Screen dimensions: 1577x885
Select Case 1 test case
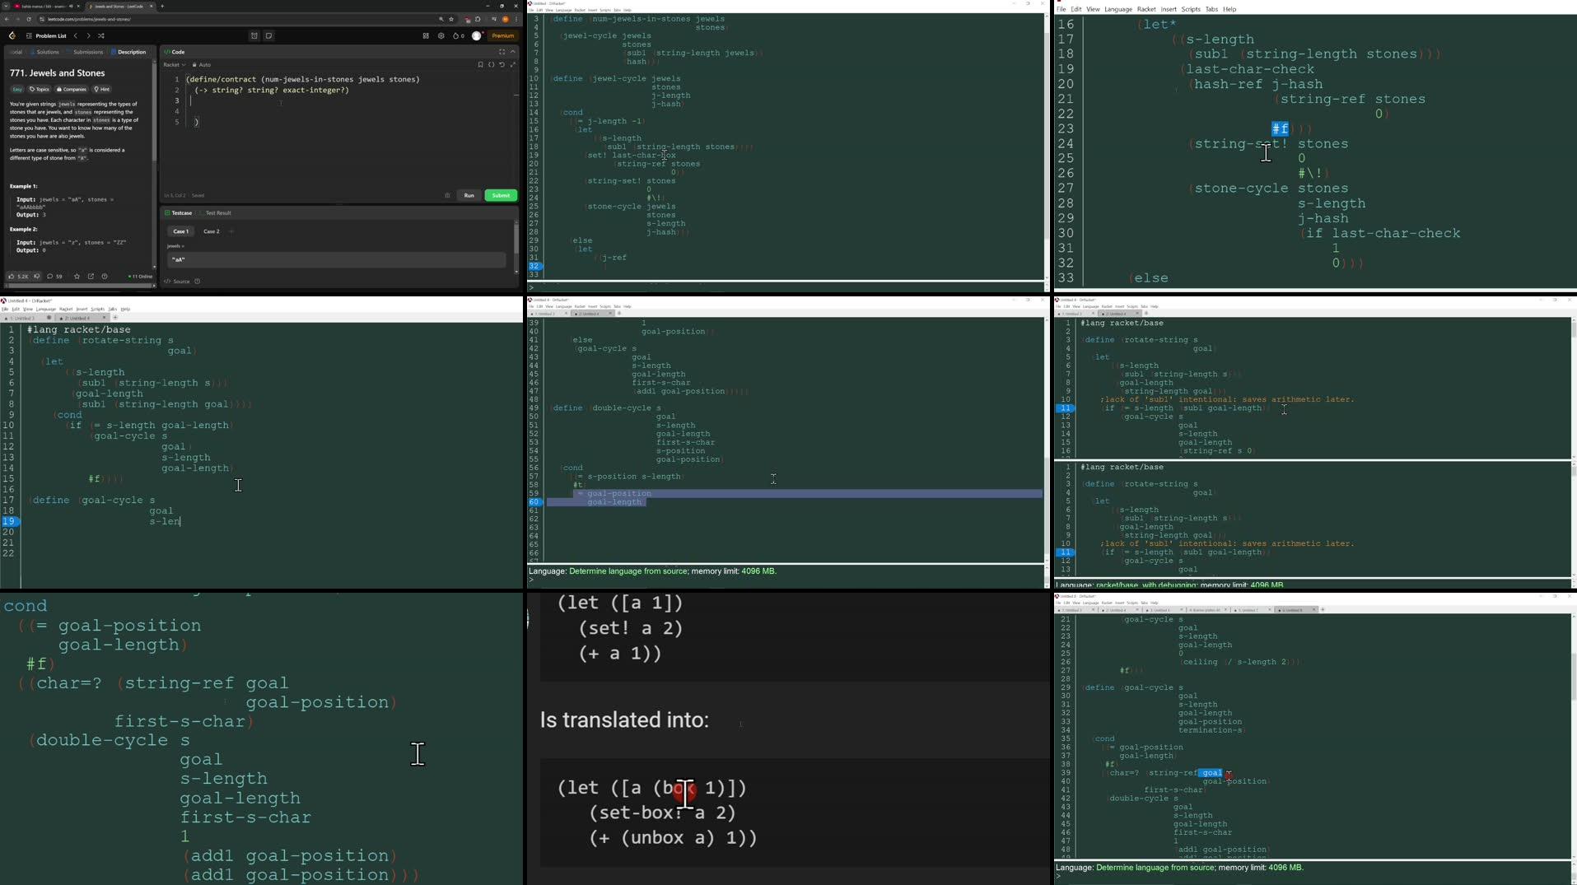point(180,231)
